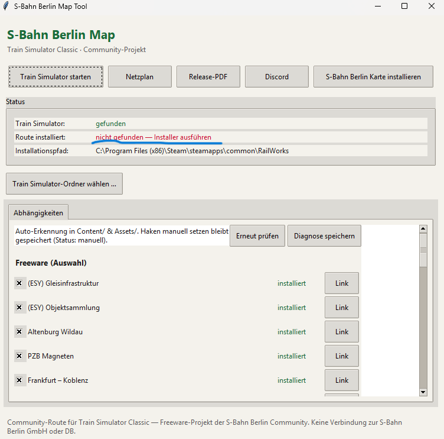Toggle the Altenburg Wildau checkbox

point(19,332)
